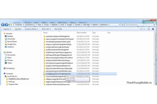Select the aohghmighlieiainnegkcijnfilokake folder icon

44,47
